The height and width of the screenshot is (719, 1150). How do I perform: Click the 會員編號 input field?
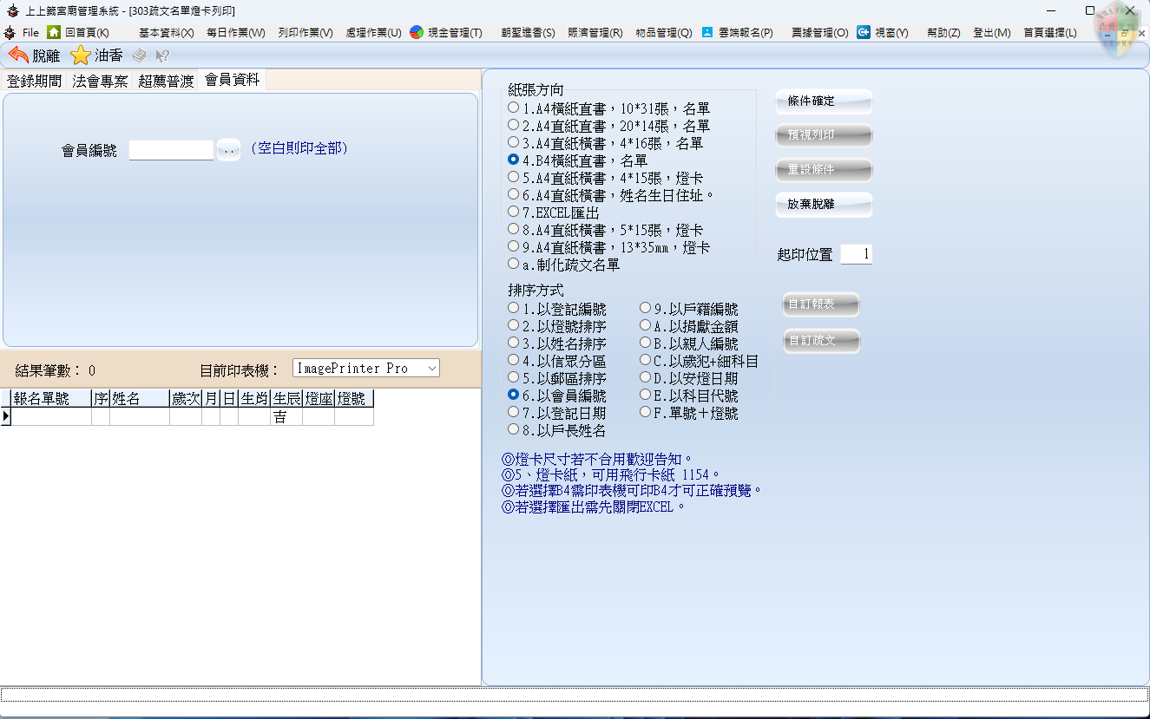(x=171, y=150)
